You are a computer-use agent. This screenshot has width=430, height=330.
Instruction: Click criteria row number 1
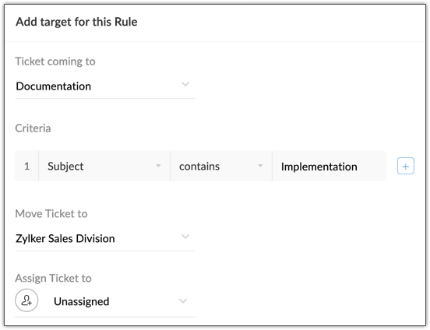click(x=26, y=166)
